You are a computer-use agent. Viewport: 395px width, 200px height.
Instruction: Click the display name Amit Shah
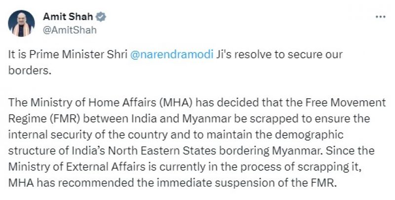(65, 16)
